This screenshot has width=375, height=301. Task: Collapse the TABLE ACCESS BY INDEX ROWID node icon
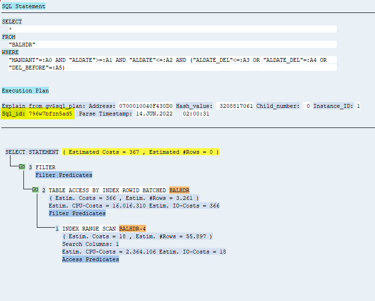tap(35, 190)
